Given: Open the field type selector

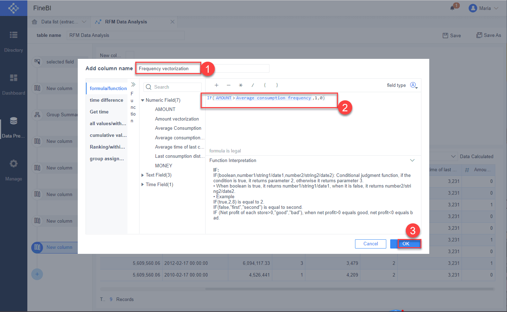Looking at the screenshot, I should [x=414, y=85].
